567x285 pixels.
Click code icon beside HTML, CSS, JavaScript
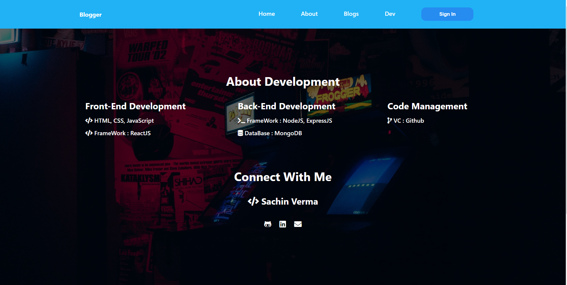point(89,121)
